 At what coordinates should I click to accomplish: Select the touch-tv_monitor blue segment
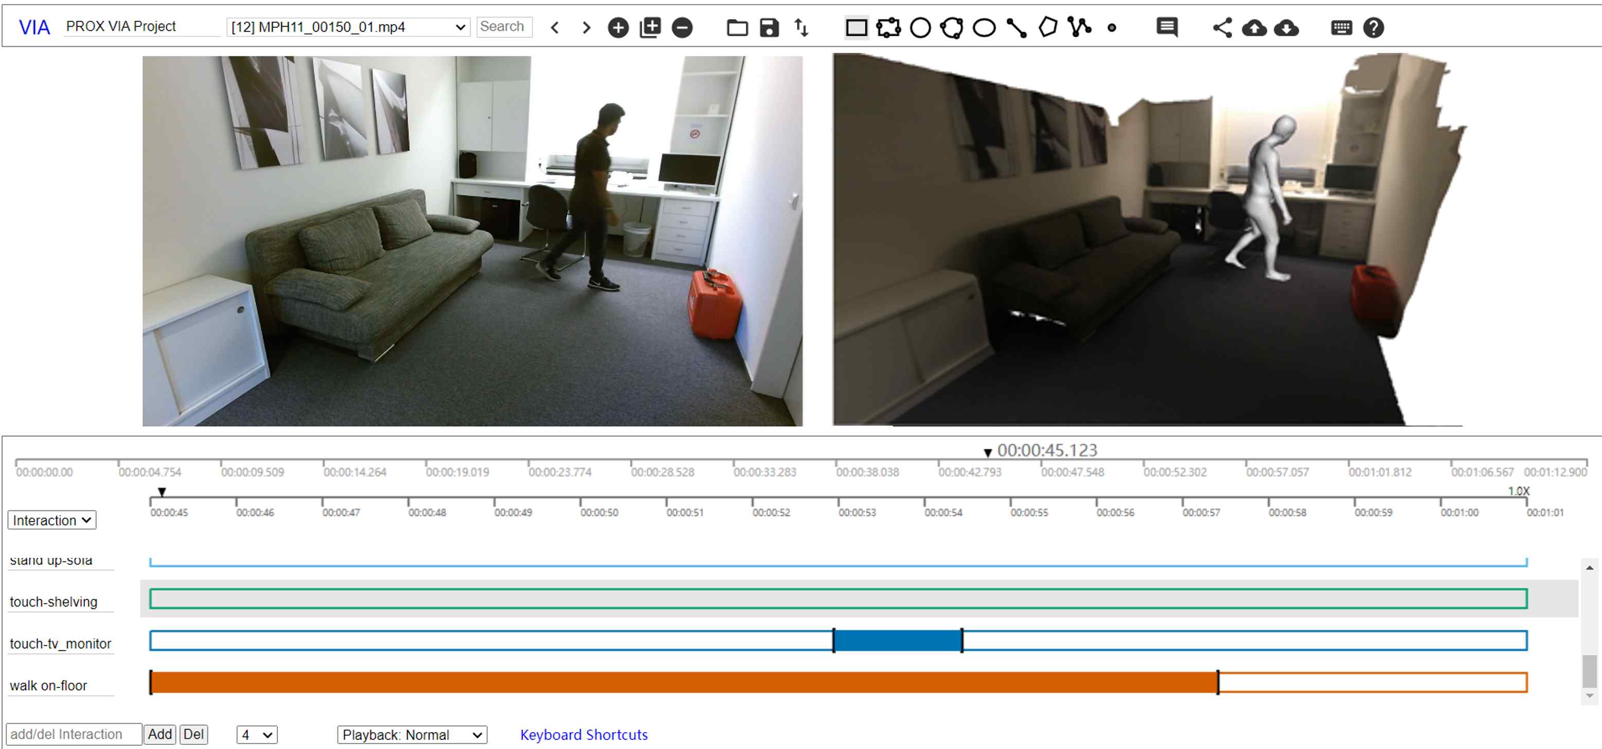point(897,641)
